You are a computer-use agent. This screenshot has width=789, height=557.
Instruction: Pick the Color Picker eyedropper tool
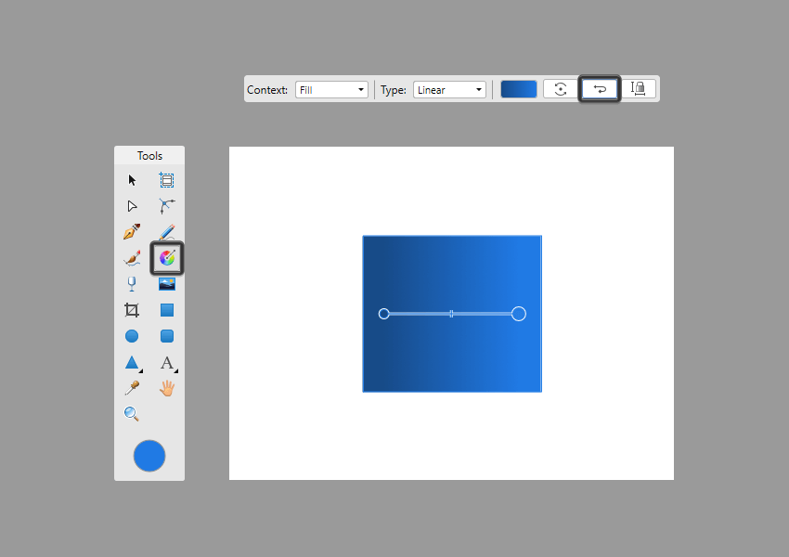(132, 388)
